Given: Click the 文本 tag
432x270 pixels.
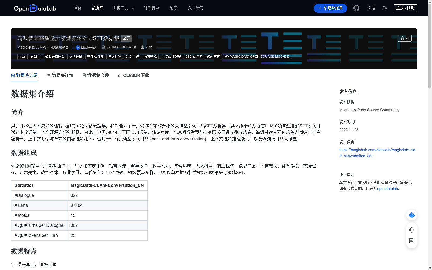Looking at the screenshot, I should (x=22, y=57).
